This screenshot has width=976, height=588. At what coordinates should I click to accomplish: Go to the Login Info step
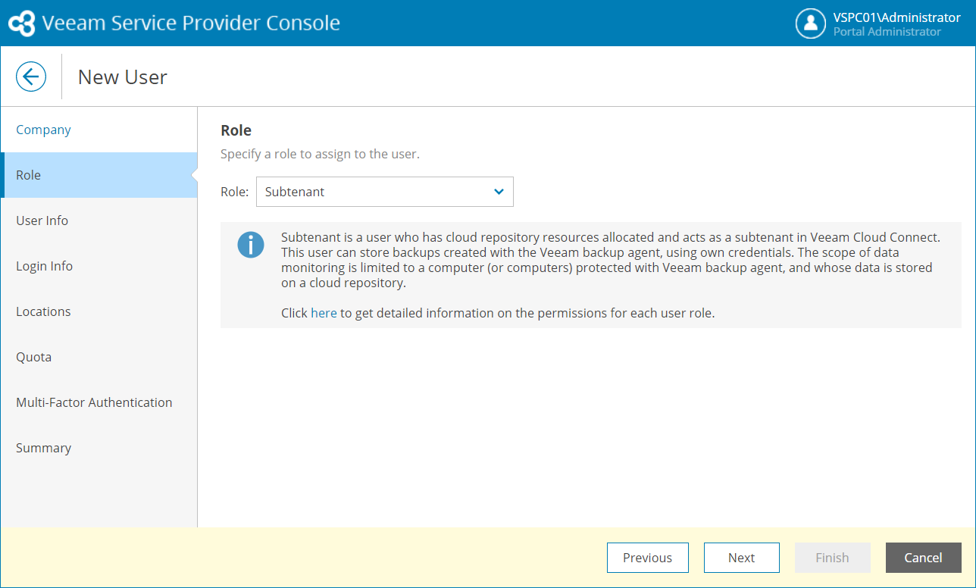pyautogui.click(x=99, y=266)
